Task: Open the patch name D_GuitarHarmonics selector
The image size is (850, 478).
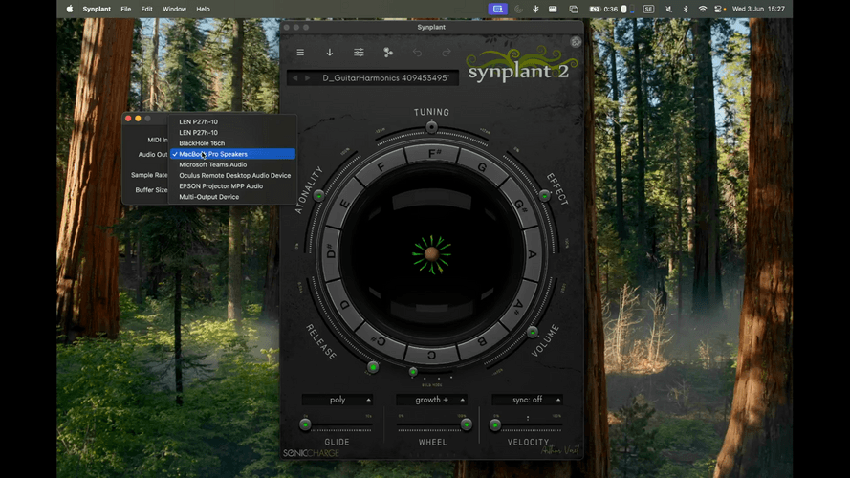Action: [x=385, y=78]
